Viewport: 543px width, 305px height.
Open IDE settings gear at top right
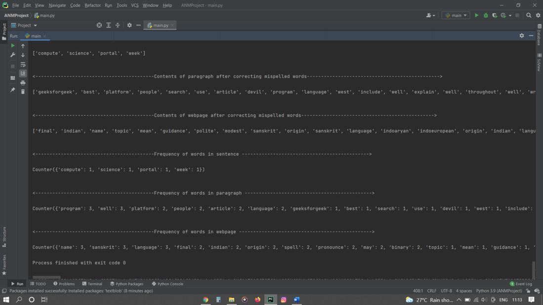[x=538, y=15]
